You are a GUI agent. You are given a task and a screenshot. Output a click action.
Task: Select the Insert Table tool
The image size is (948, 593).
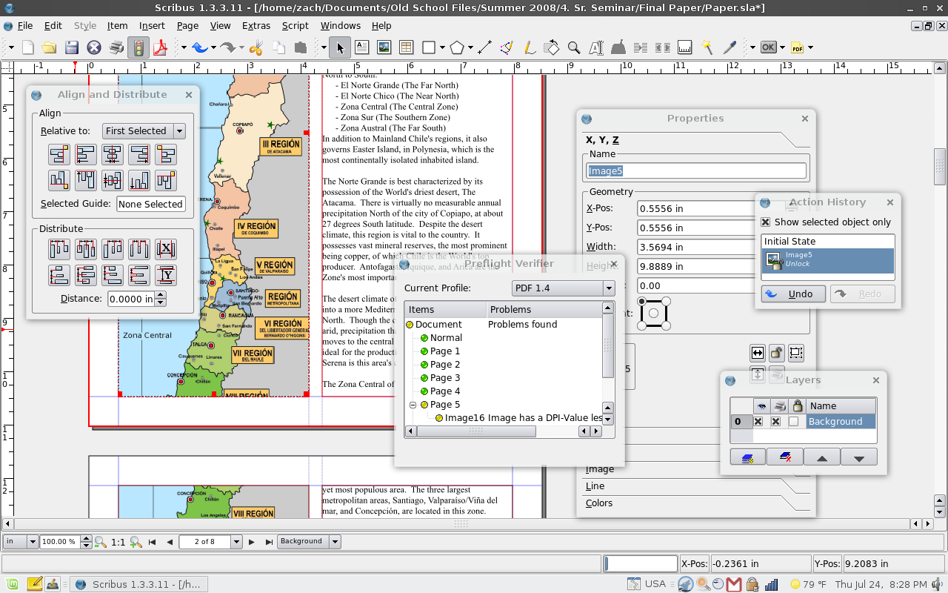click(404, 47)
